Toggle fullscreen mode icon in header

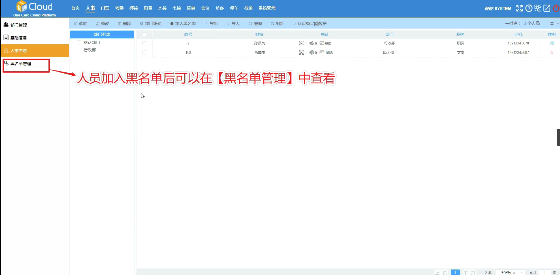click(x=519, y=8)
